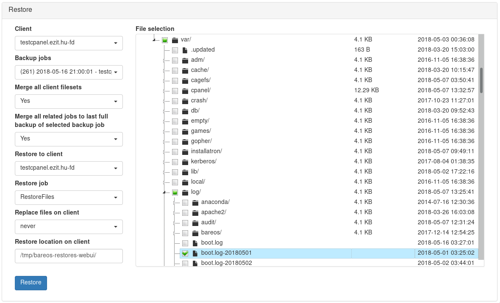The image size is (500, 303).
Task: Uncheck the boot.log-20180501 checkbox
Action: click(185, 253)
